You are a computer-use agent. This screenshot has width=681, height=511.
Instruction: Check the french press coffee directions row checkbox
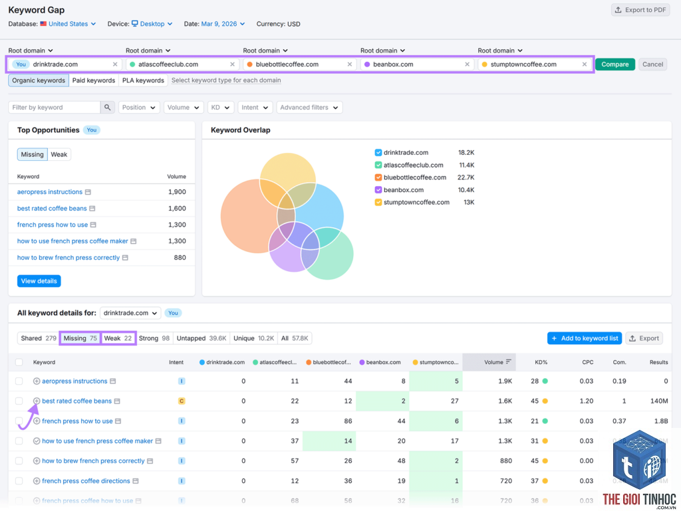pyautogui.click(x=19, y=481)
